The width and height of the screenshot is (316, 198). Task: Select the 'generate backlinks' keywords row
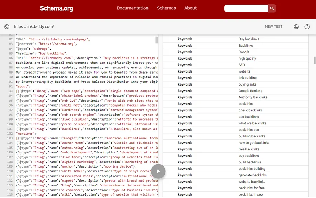236,175
